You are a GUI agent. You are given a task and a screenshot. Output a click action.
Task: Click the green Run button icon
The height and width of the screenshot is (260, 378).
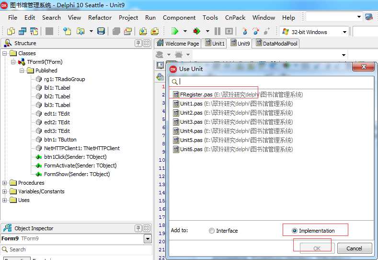(x=174, y=31)
